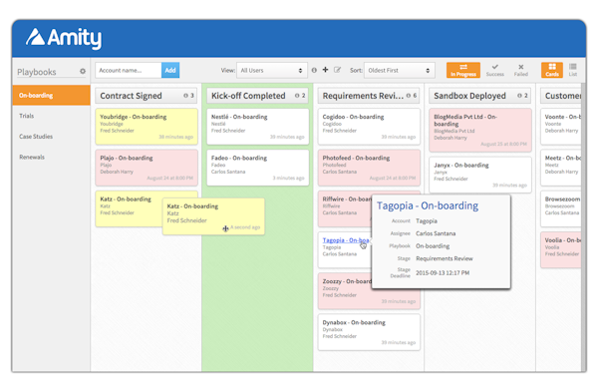
Task: Open the Fadeo - On-boarding card
Action: [258, 168]
